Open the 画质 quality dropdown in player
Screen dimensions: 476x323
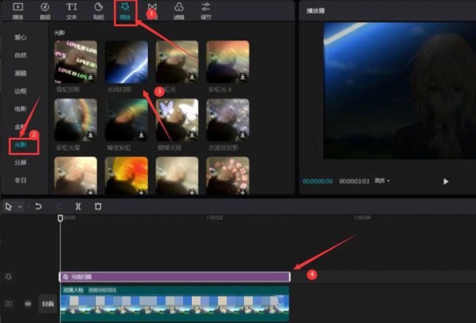click(384, 181)
